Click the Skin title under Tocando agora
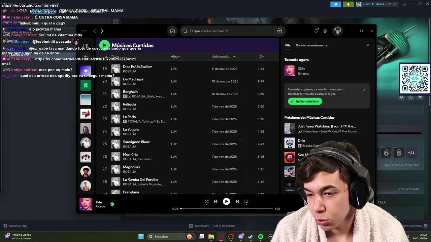The height and width of the screenshot is (242, 431). pos(301,69)
